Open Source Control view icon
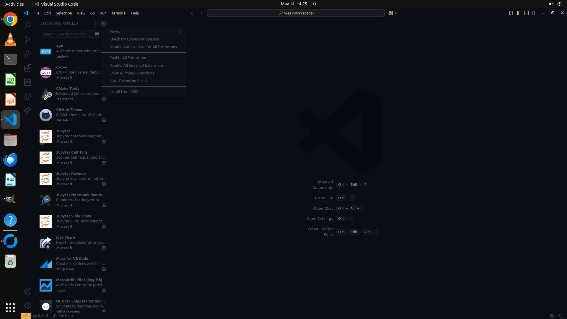Viewport: 567px width, 319px height. [x=28, y=39]
